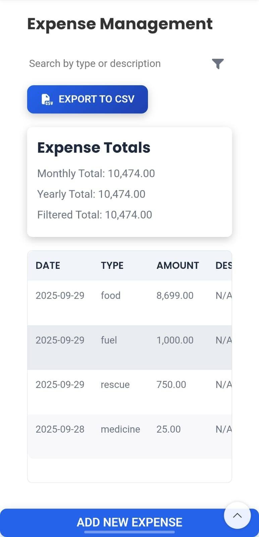Click the AMOUNT column header
The image size is (259, 537).
coord(177,265)
